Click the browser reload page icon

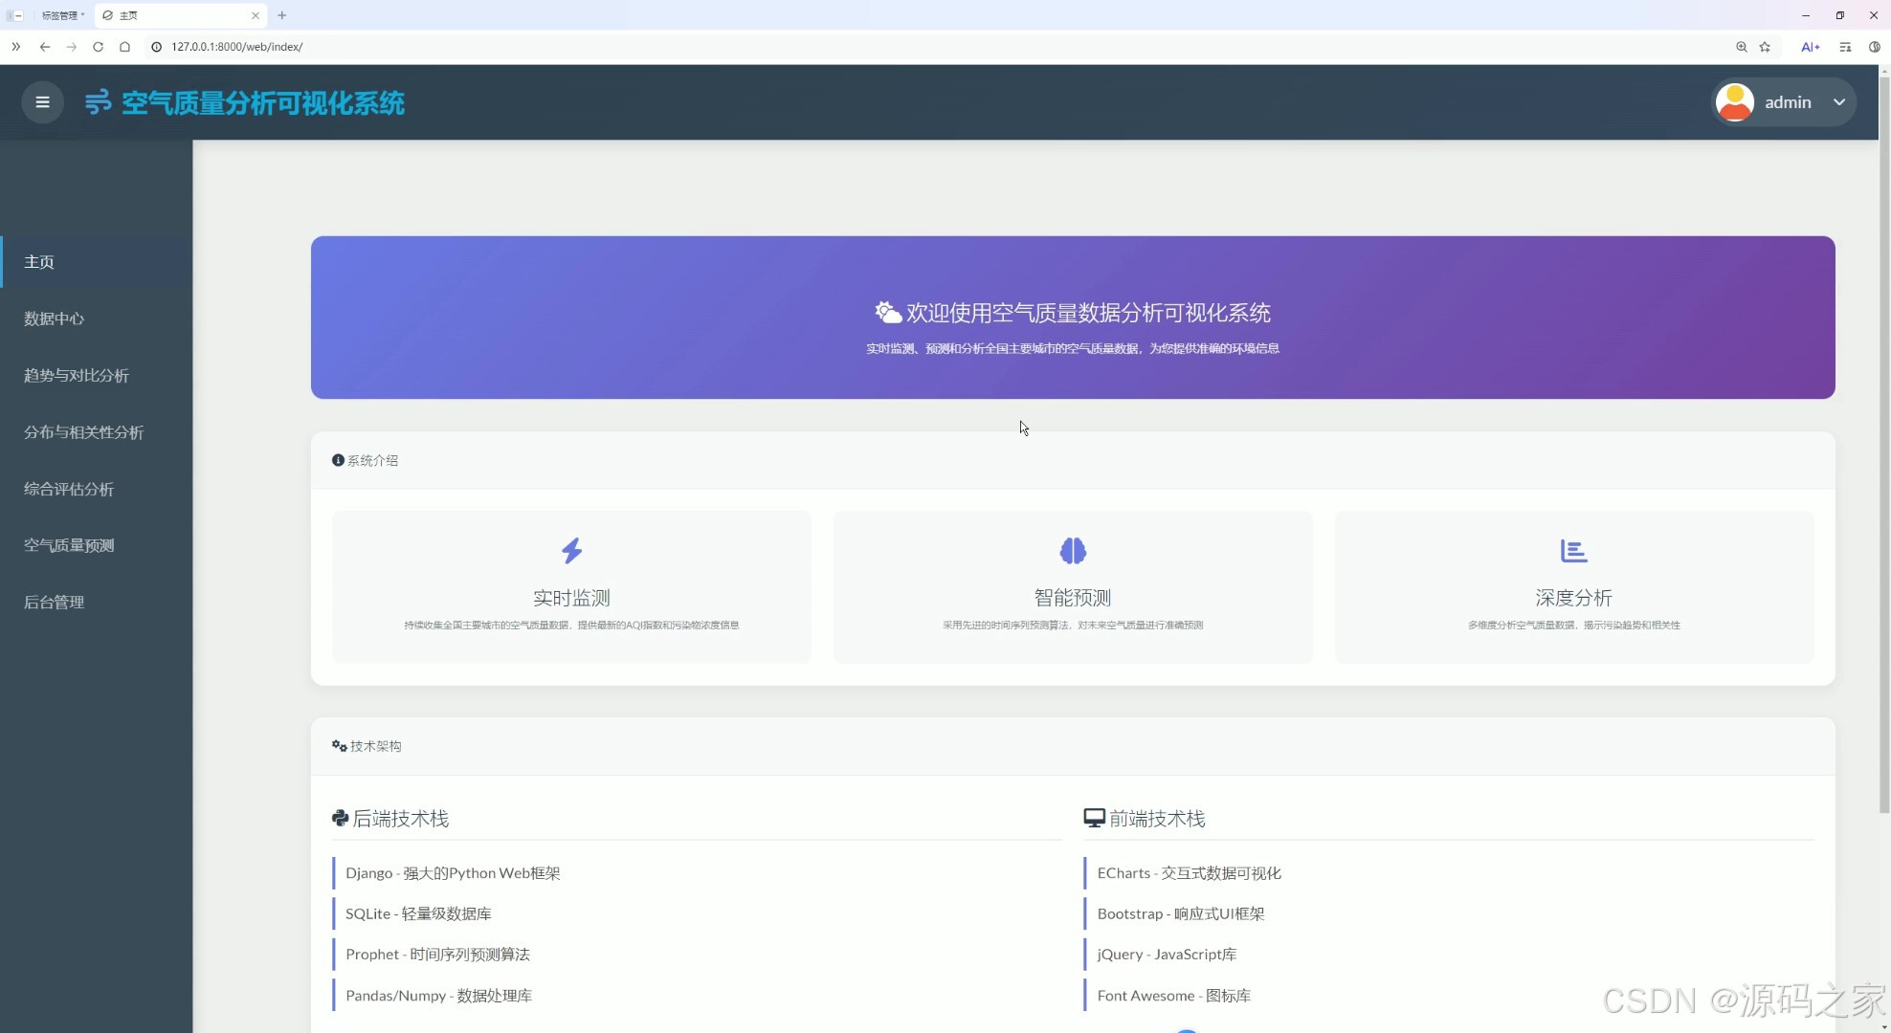[x=98, y=47]
